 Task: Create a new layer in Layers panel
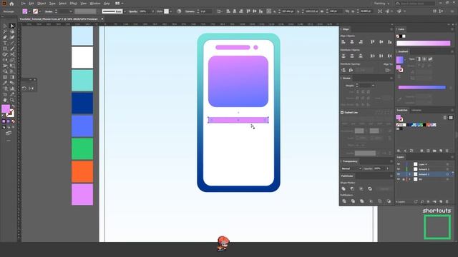[441, 201]
